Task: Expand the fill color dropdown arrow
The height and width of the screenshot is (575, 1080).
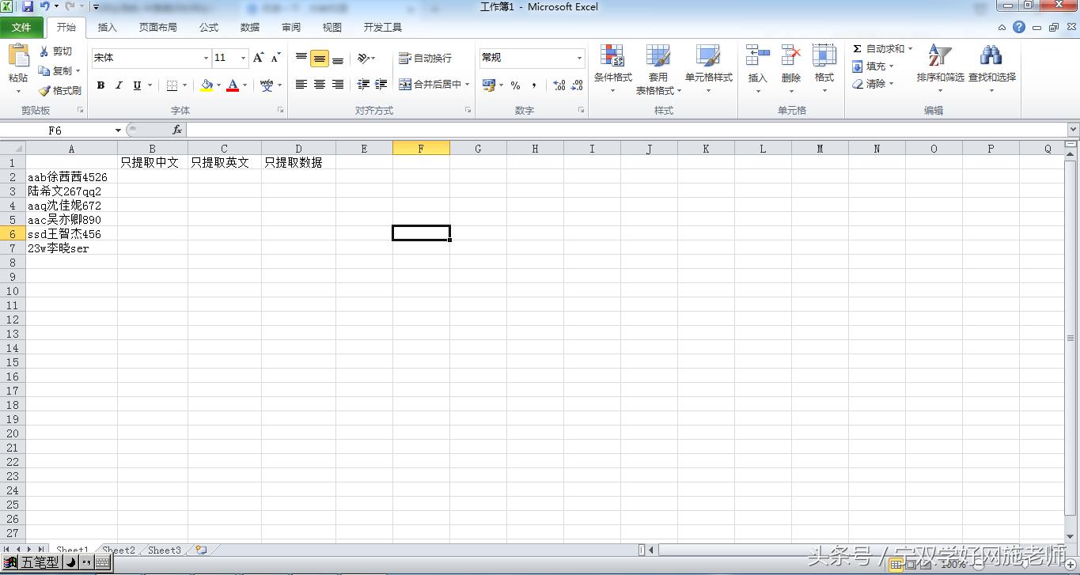Action: [x=219, y=85]
